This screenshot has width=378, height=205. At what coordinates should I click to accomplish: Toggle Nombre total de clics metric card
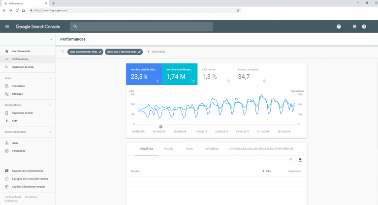pos(144,74)
